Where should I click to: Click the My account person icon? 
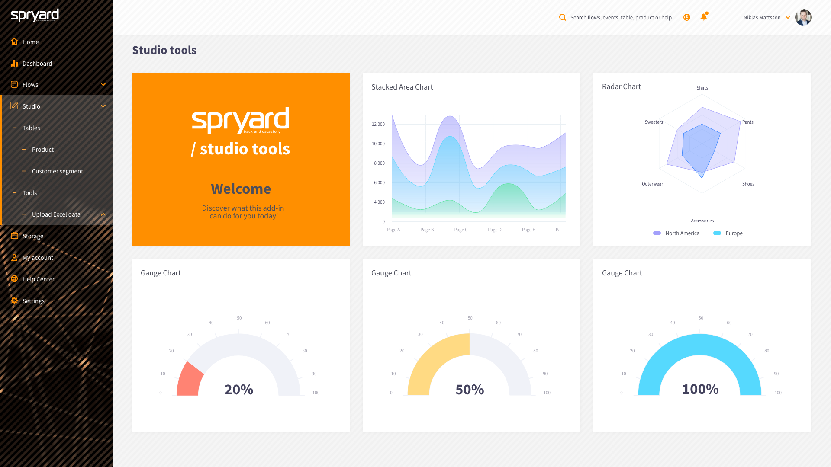14,257
